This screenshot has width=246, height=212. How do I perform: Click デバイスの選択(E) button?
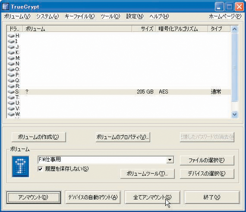[x=207, y=174]
